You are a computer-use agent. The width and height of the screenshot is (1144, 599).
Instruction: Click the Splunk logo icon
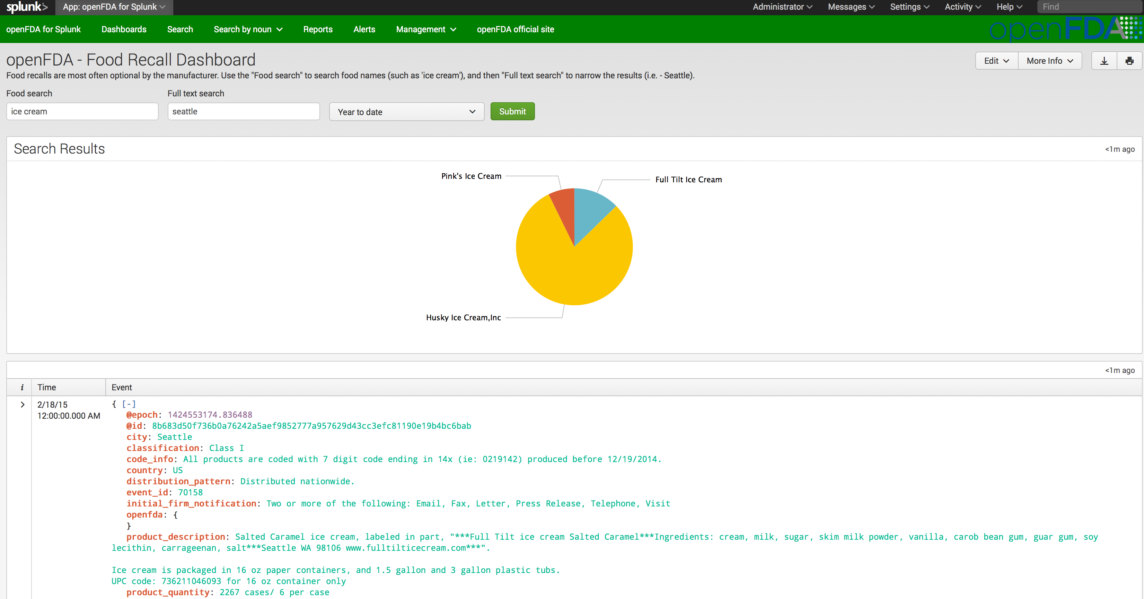tap(27, 7)
